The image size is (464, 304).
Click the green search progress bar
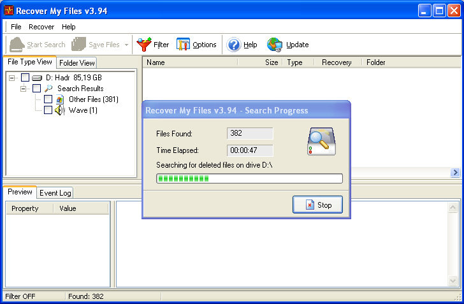click(249, 178)
